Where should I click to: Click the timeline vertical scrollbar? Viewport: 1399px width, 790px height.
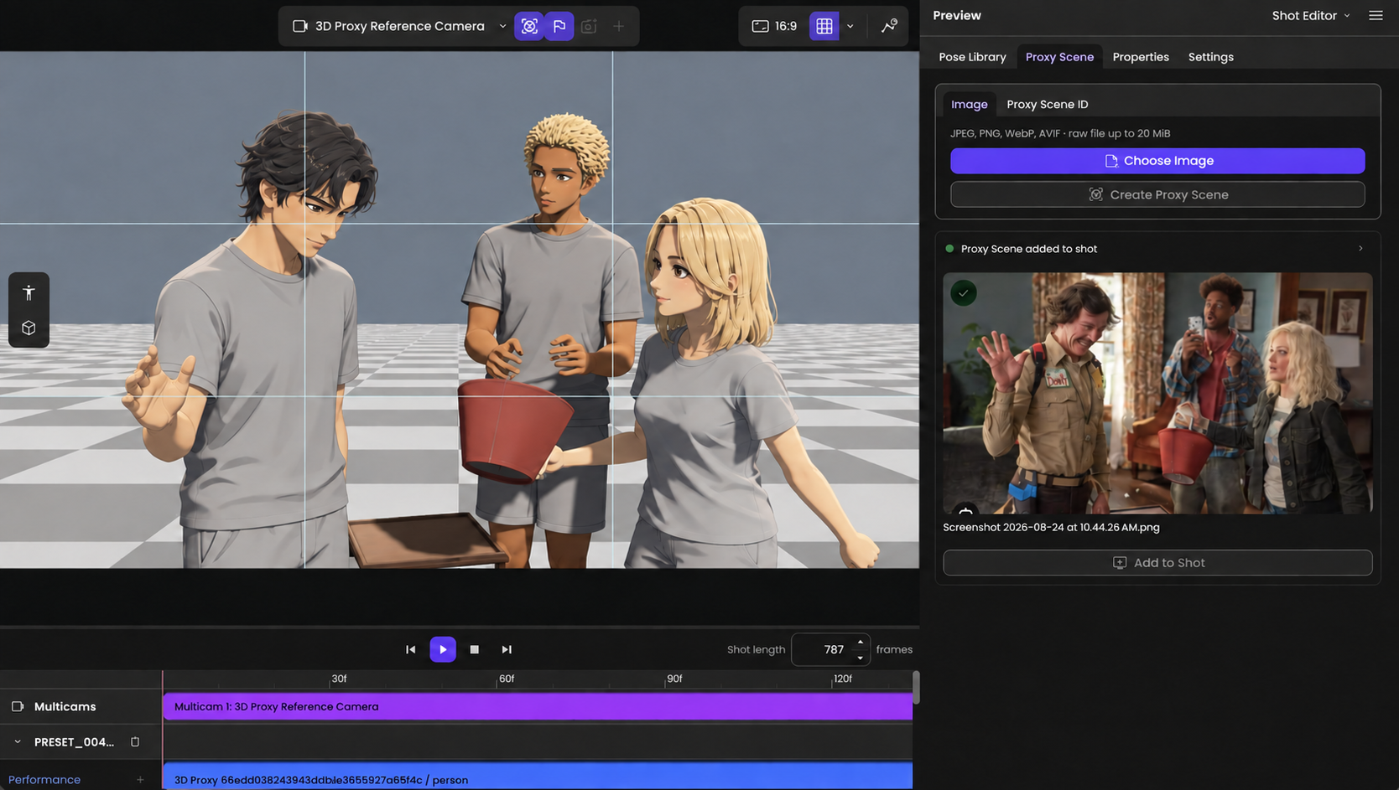tap(916, 688)
